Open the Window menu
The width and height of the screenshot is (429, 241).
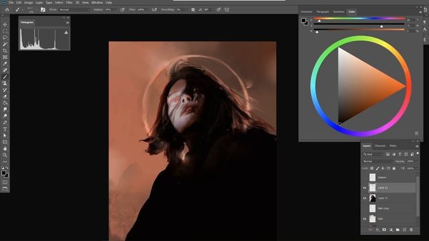[x=97, y=3]
